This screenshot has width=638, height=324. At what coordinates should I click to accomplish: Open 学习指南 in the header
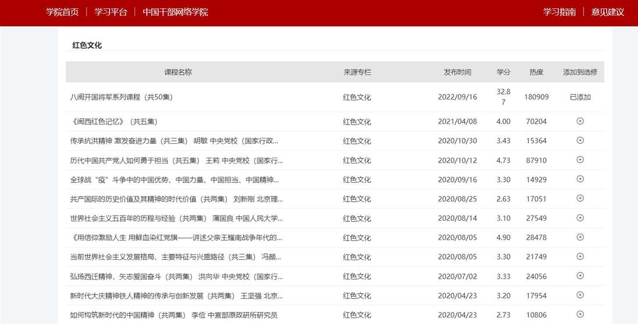tap(560, 12)
